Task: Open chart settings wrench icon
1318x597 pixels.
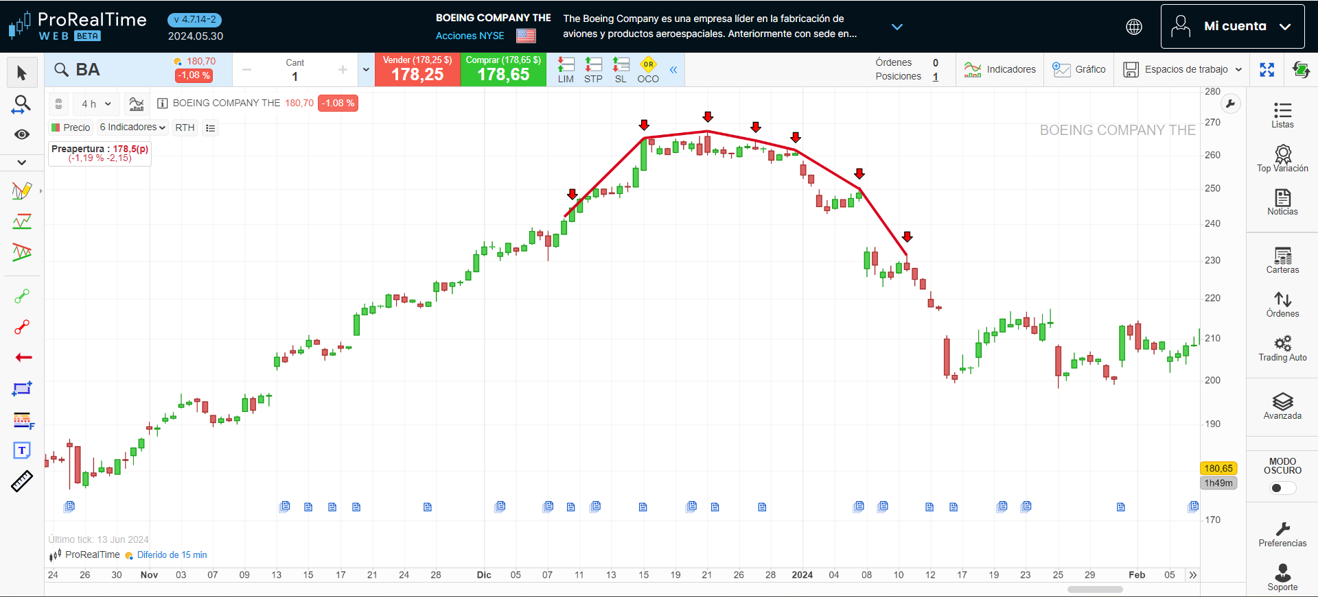Action: tap(1230, 104)
